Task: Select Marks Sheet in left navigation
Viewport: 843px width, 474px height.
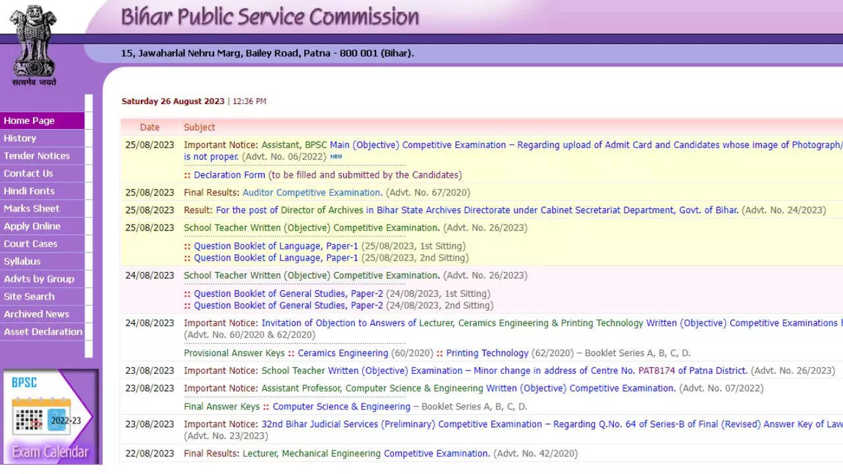Action: tap(32, 209)
